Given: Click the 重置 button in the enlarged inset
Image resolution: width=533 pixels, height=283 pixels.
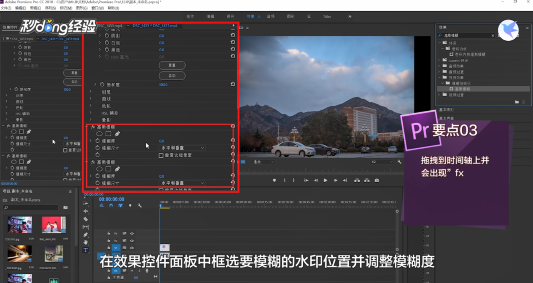Looking at the screenshot, I should point(172,65).
